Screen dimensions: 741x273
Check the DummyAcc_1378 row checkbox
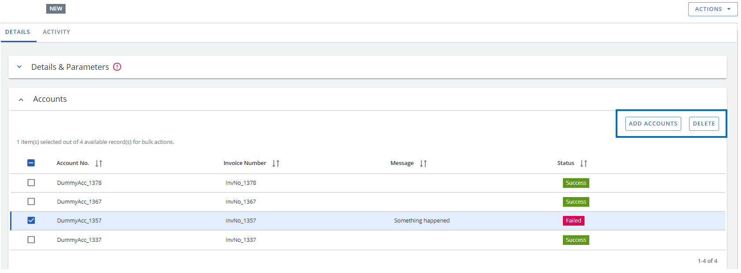31,183
